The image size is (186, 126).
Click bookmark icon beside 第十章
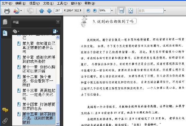19,57
